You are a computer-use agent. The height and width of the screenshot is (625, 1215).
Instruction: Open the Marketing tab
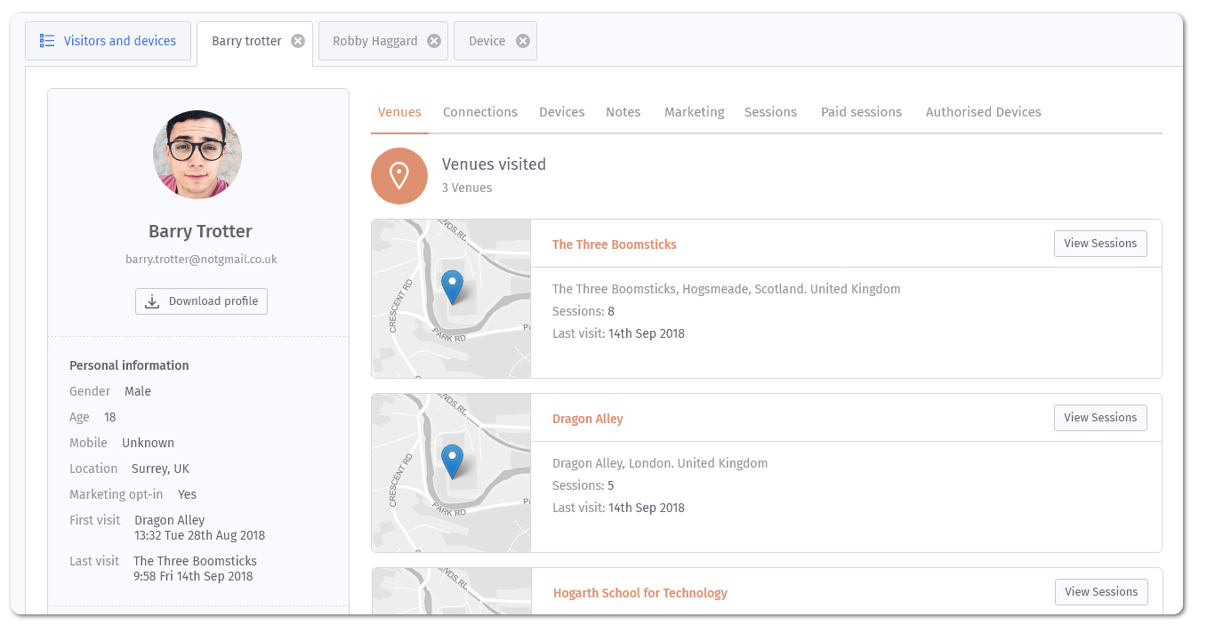point(694,111)
